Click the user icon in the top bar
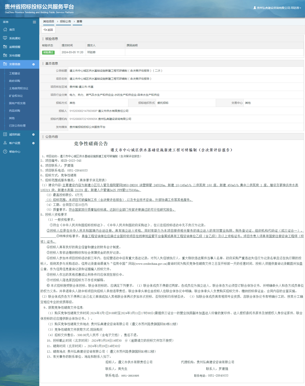This screenshot has width=305, height=386. (255, 7)
